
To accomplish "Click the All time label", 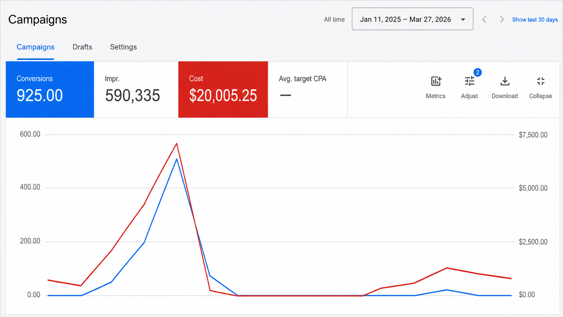I will coord(334,20).
